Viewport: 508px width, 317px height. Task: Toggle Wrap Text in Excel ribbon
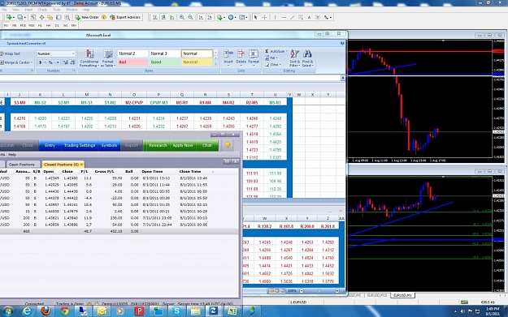coord(11,54)
